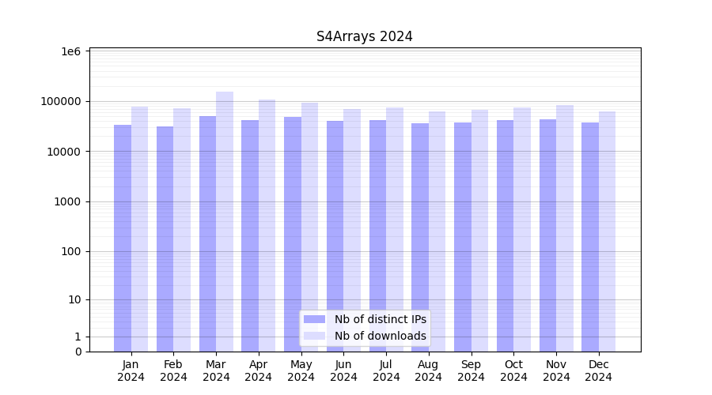712x395 pixels.
Task: Click the '1e6' y-axis tick label
Action: tap(71, 51)
